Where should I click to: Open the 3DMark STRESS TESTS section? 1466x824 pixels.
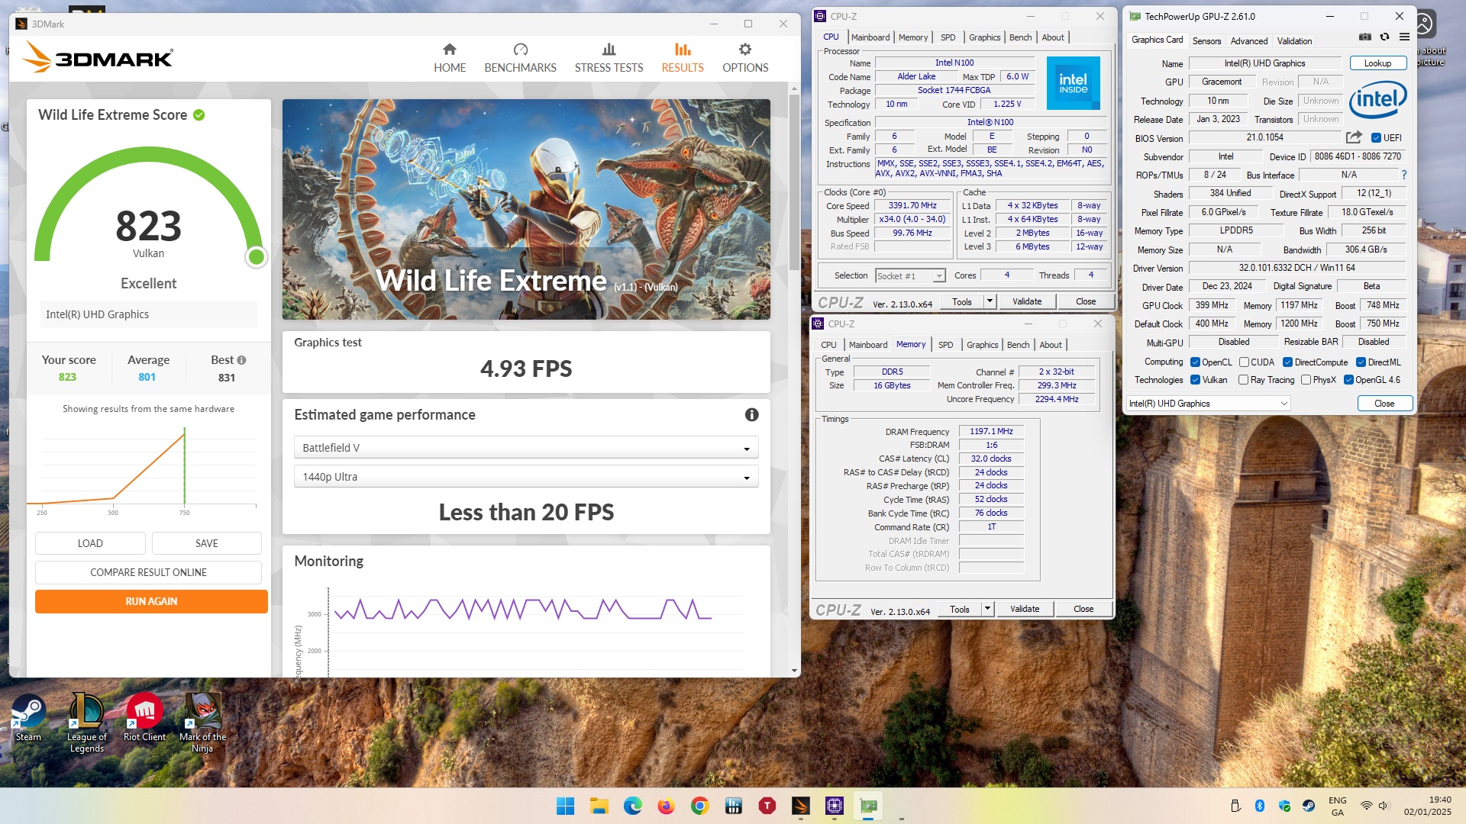[609, 58]
